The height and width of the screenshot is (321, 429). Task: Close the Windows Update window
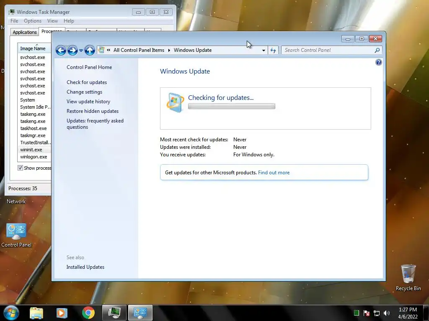pyautogui.click(x=375, y=39)
